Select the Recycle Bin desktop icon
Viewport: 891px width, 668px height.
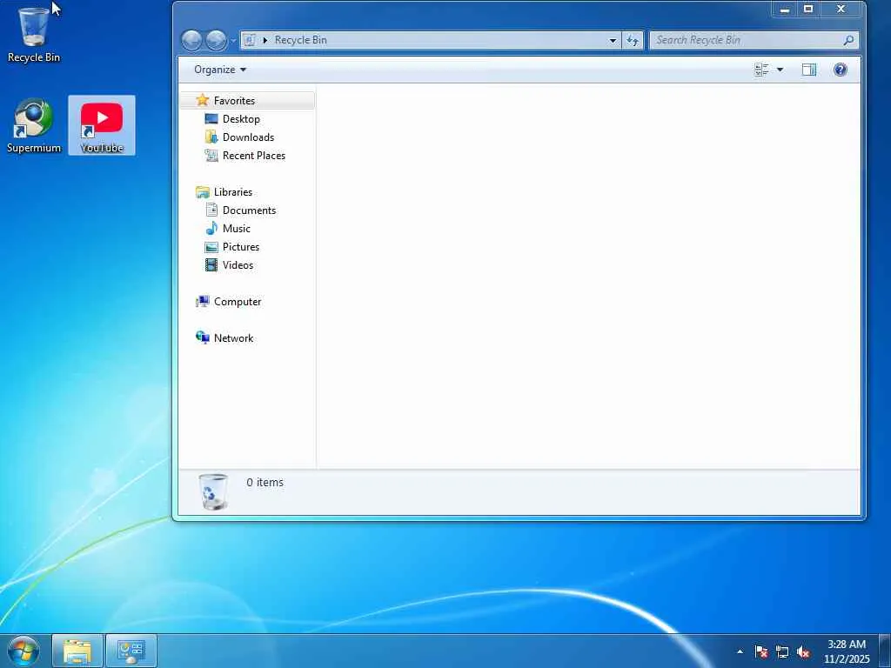point(34,34)
